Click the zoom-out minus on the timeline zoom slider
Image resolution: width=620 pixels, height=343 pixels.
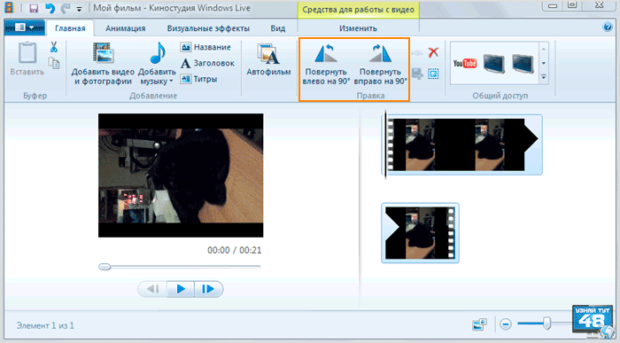pos(506,324)
